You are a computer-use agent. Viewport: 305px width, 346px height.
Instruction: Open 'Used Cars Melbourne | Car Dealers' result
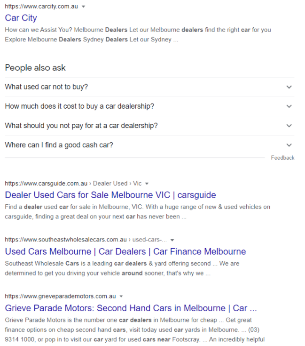[x=125, y=251]
